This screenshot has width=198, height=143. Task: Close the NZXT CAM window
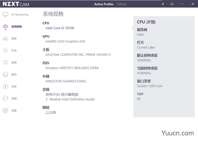(x=193, y=4)
